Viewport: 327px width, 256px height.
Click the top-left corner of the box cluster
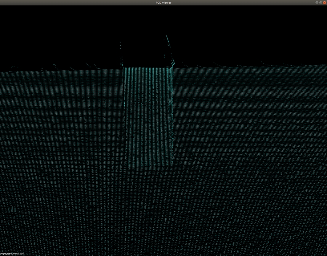pyautogui.click(x=124, y=68)
